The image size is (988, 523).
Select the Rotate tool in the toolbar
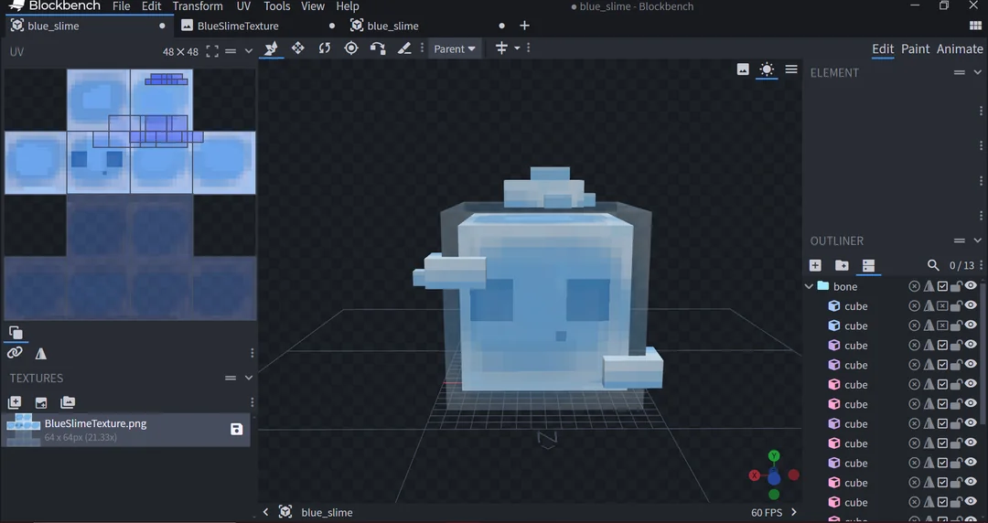325,48
